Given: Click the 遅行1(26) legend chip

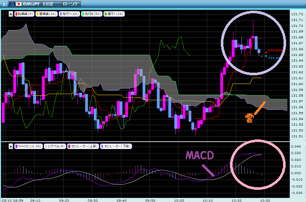Looking at the screenshot, I should click(114, 14).
